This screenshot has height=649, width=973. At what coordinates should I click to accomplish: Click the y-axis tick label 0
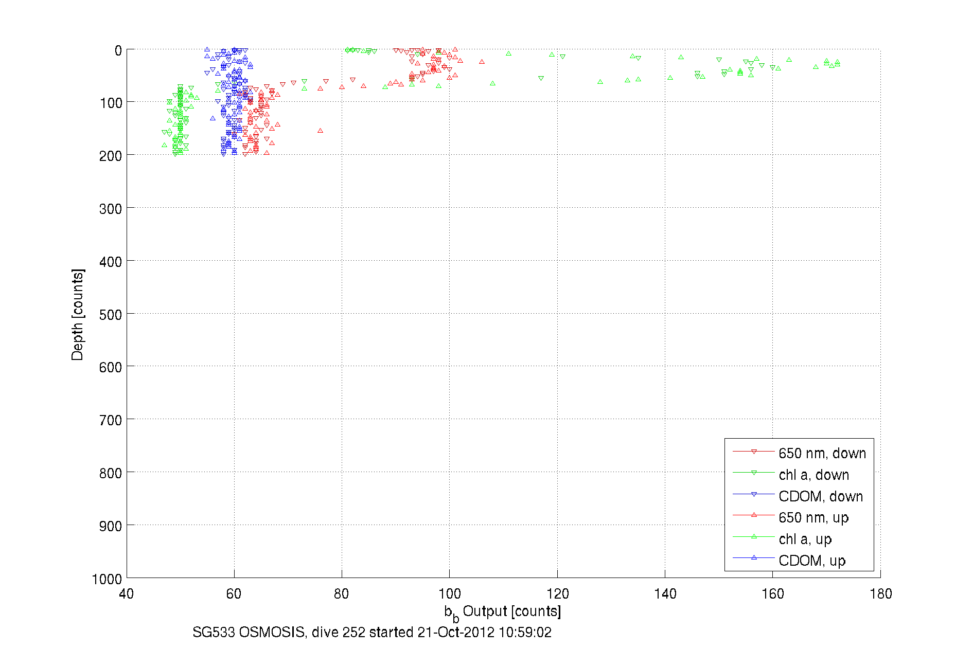coord(118,51)
